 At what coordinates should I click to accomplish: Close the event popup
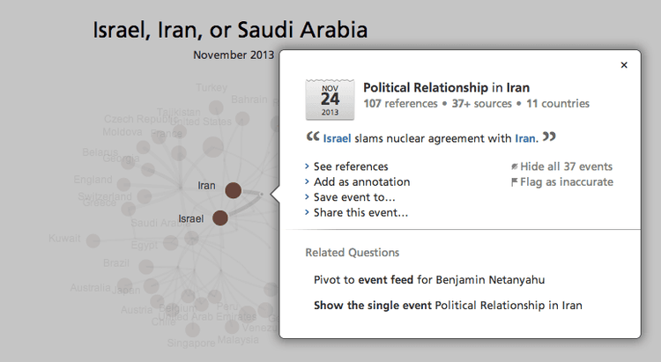click(x=624, y=65)
